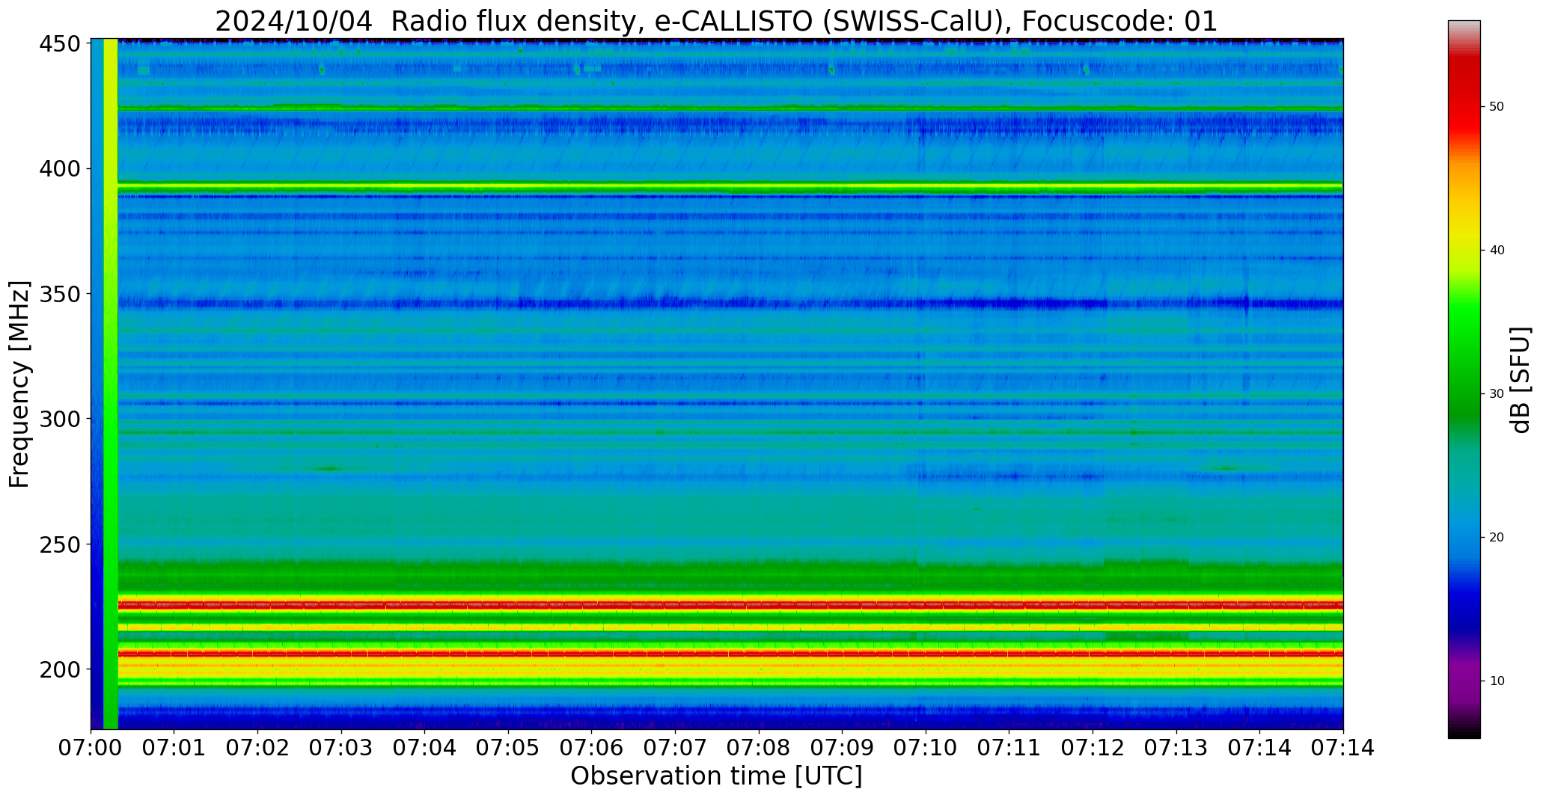Viewport: 1543px width, 798px height.
Task: Click the colorbar 50 tick label
Action: coord(1497,107)
